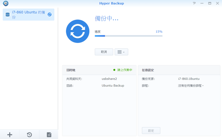
Task: Minimize the Hyper Backup window
Action: [x=202, y=3]
